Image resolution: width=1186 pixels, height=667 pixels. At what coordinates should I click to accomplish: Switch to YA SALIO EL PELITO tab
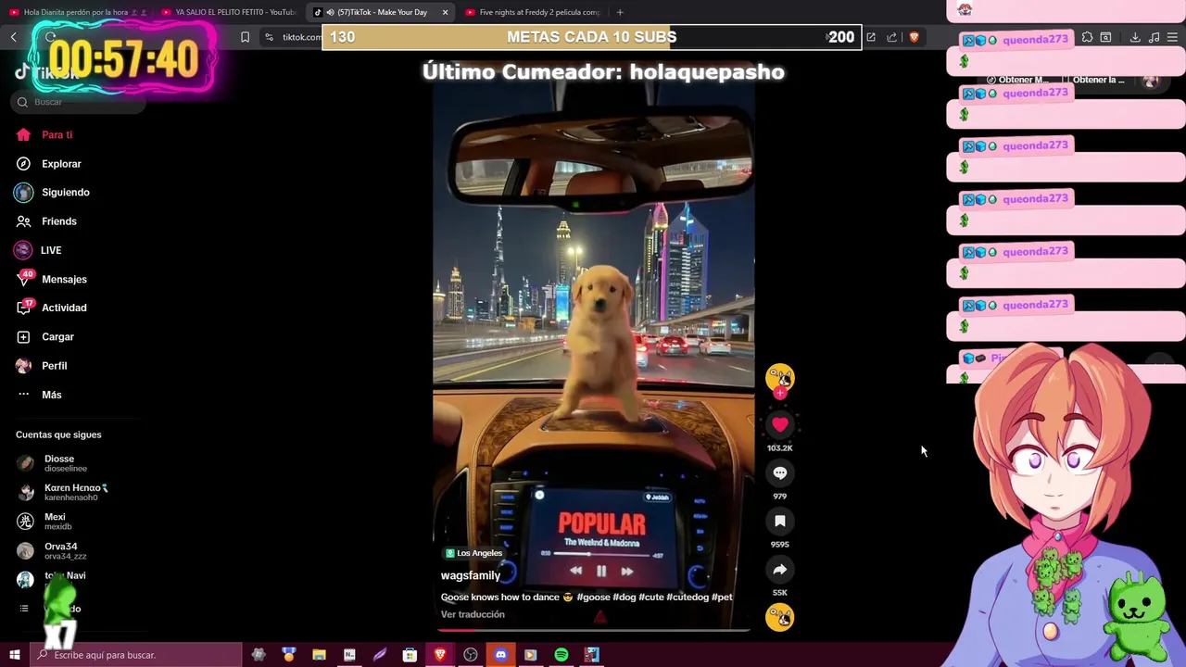tap(228, 12)
